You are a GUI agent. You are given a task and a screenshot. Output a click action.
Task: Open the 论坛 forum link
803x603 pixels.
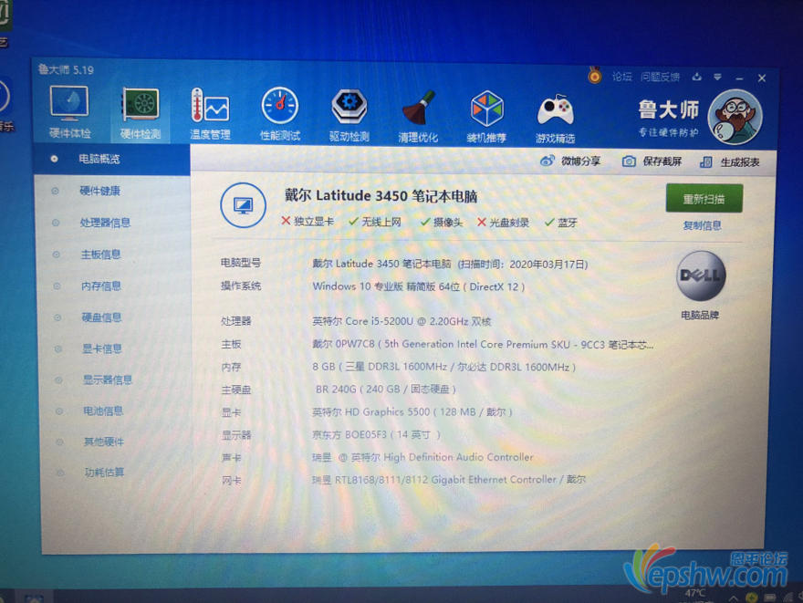click(x=621, y=77)
